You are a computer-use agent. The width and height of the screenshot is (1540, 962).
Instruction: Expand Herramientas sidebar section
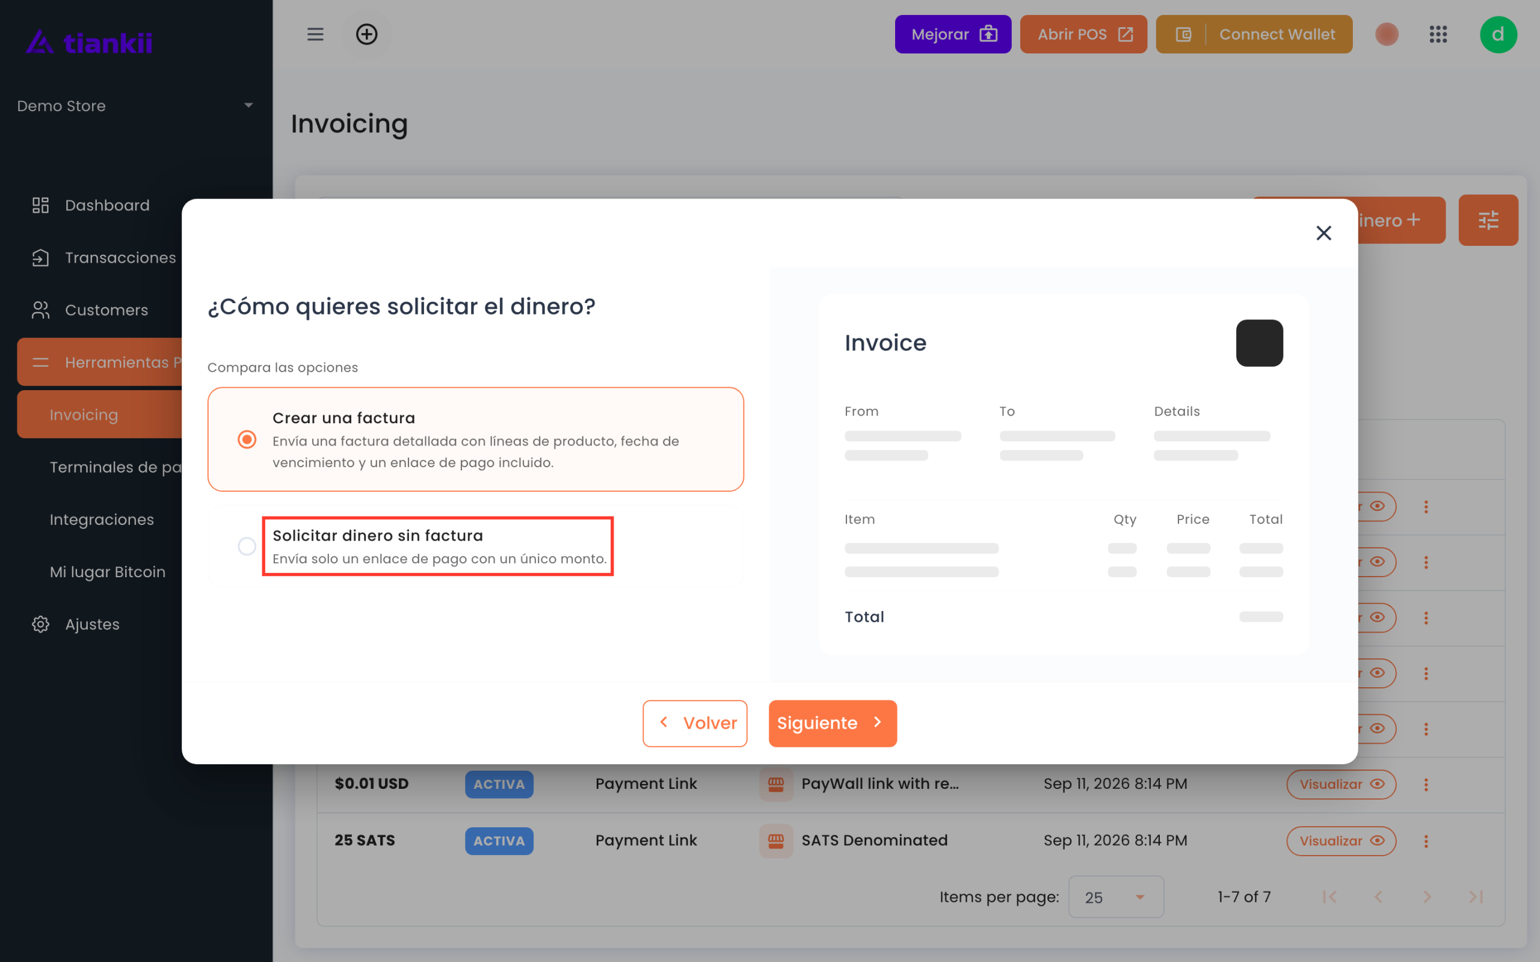[x=100, y=362]
